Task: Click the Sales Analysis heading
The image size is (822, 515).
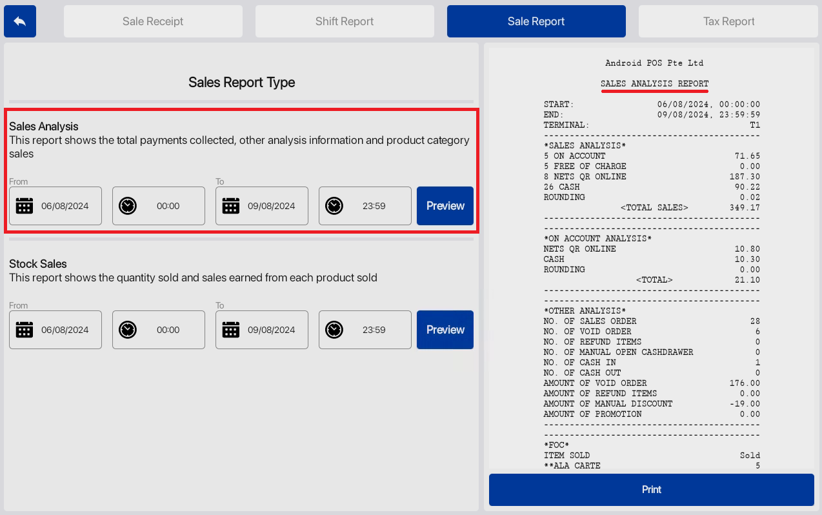Action: click(44, 126)
